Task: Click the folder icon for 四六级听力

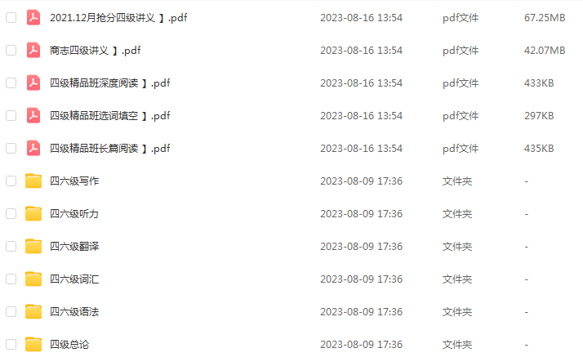Action: [33, 214]
